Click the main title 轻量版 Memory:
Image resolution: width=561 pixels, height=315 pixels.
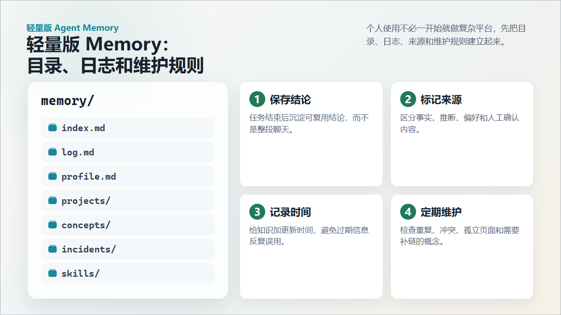point(97,45)
